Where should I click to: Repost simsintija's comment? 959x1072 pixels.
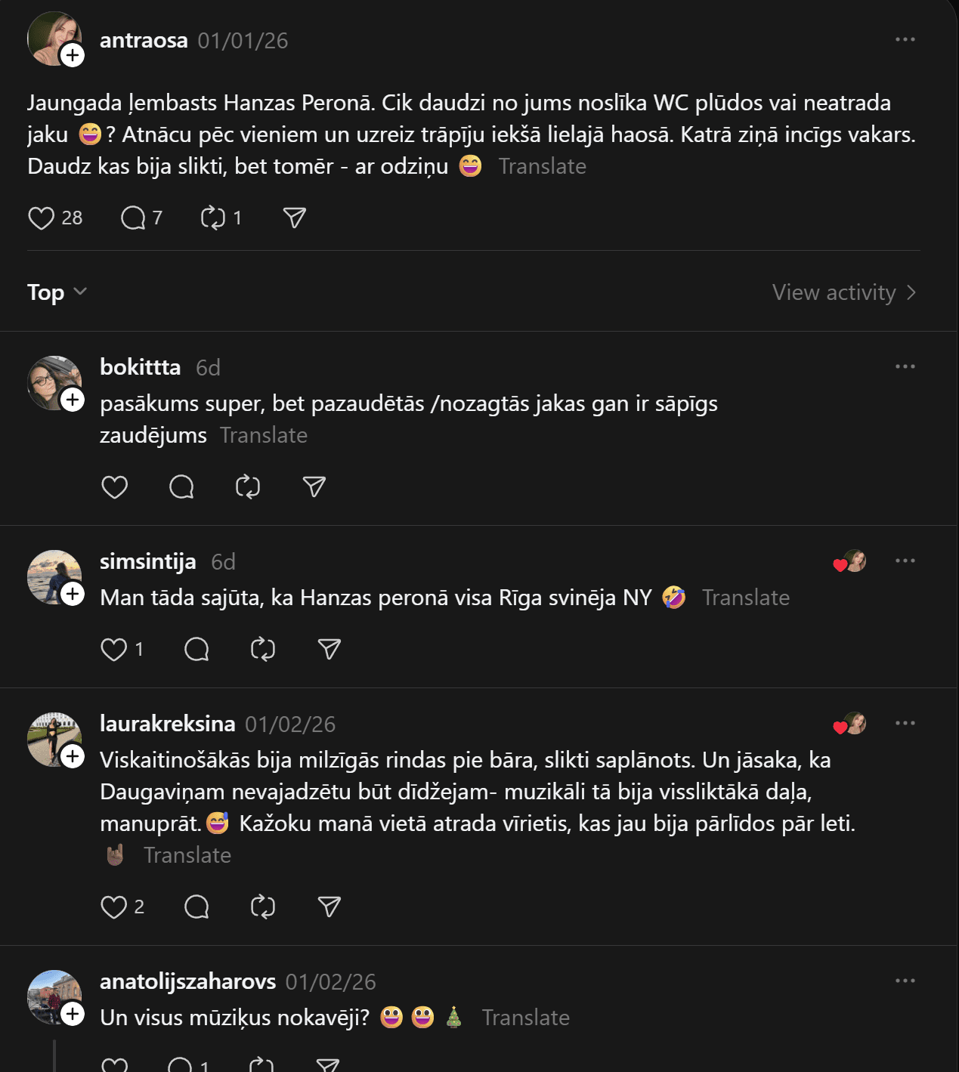[x=263, y=650]
